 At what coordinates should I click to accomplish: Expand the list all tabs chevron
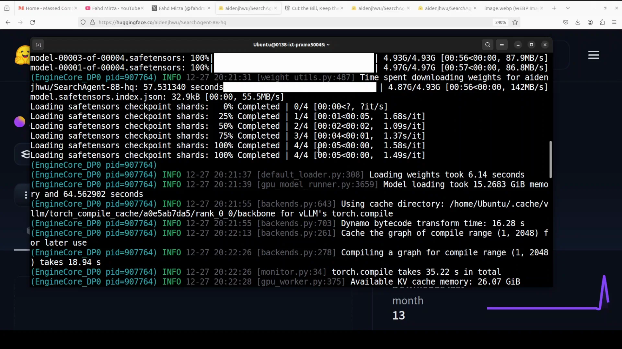coord(568,8)
